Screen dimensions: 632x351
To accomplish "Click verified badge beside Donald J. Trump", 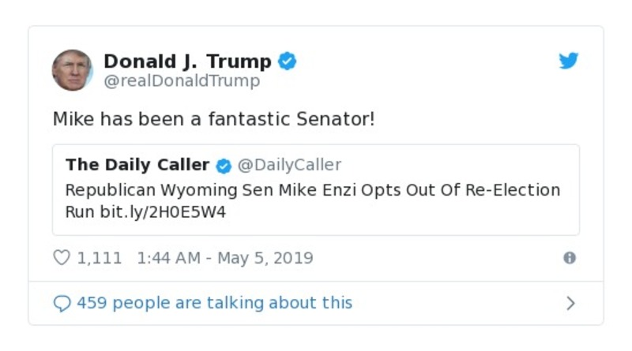I will pyautogui.click(x=288, y=62).
